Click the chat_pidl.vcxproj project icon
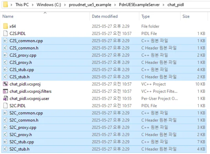The height and width of the screenshot is (154, 210). (5, 84)
